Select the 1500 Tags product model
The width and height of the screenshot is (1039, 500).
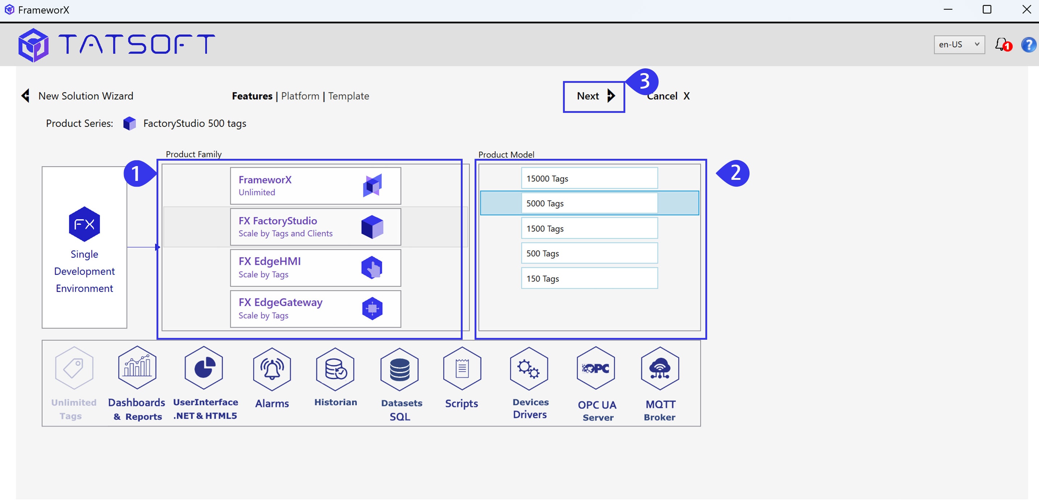coord(589,228)
